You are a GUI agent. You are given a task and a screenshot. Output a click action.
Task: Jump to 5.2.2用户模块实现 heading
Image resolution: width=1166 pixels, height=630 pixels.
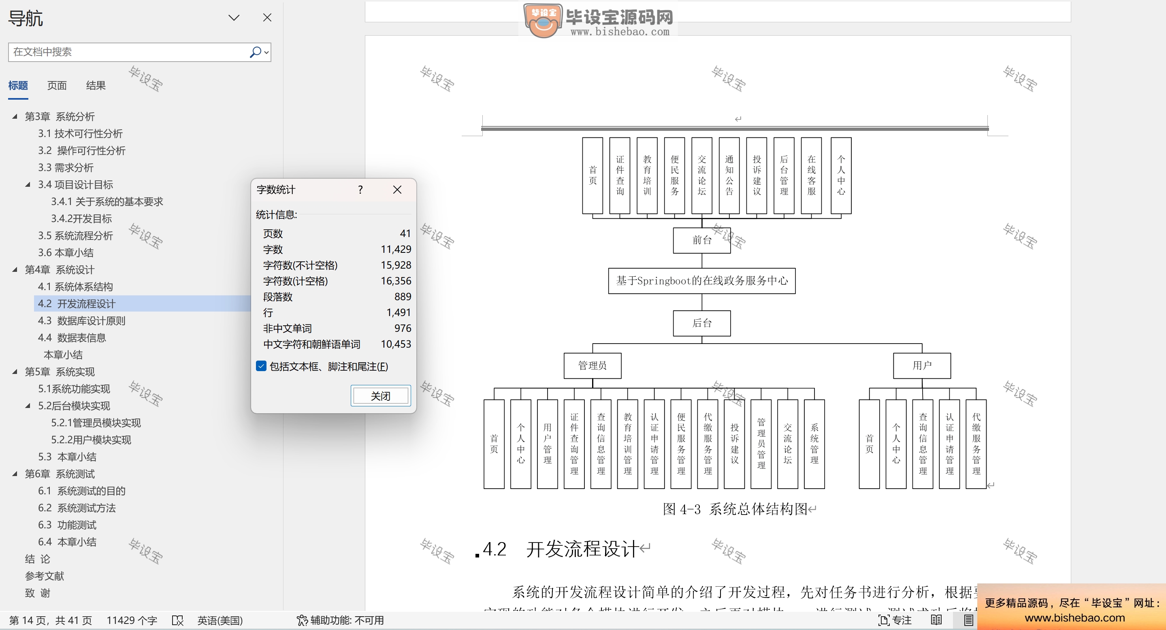[91, 440]
